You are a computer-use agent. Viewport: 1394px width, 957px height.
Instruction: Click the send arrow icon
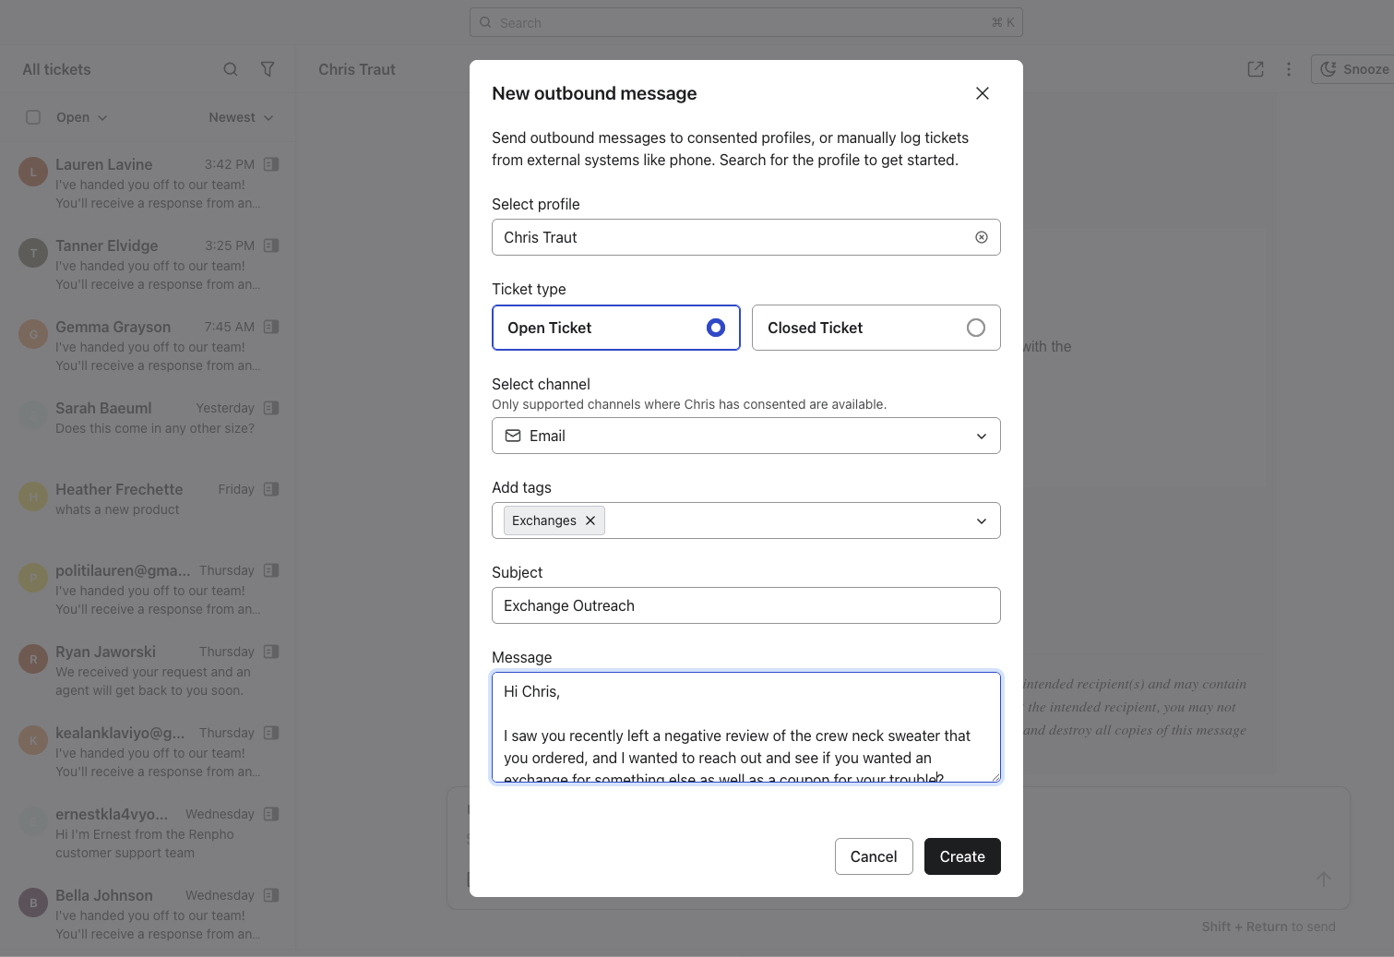1323,879
